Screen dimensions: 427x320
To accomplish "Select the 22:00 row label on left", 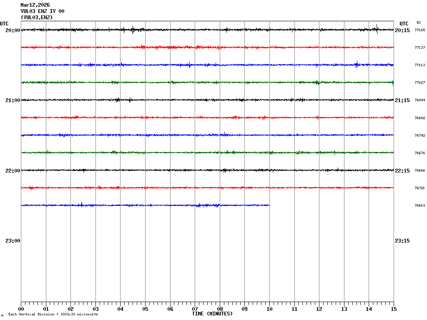I will 13,170.
